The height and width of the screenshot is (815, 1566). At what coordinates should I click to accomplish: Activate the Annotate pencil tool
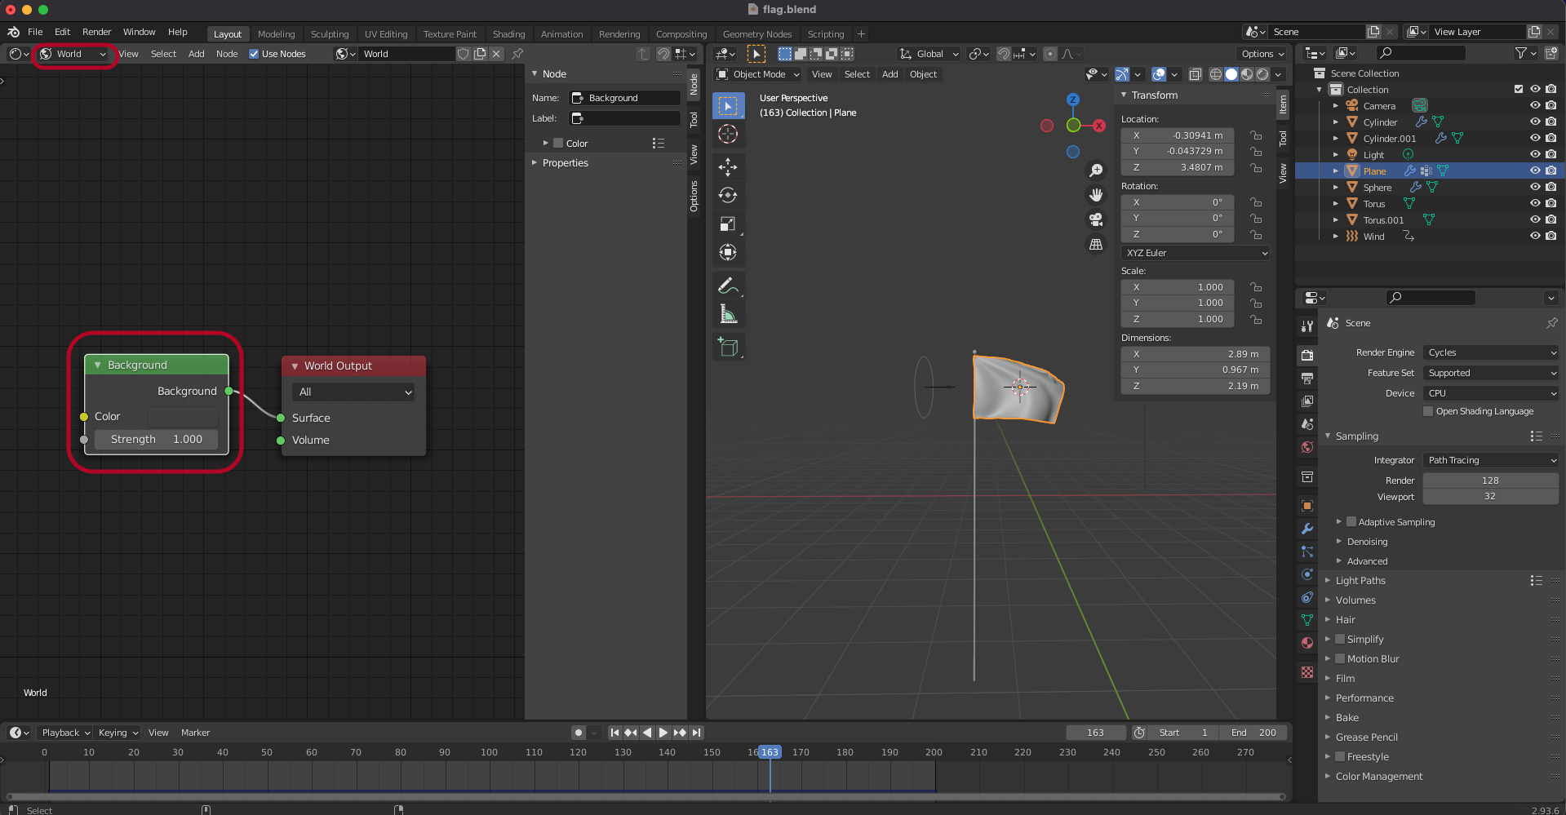[x=727, y=286]
